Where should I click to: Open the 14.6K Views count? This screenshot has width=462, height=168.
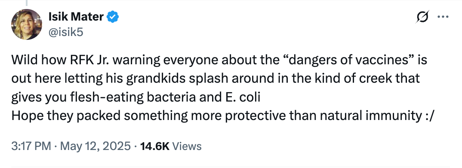pos(171,146)
